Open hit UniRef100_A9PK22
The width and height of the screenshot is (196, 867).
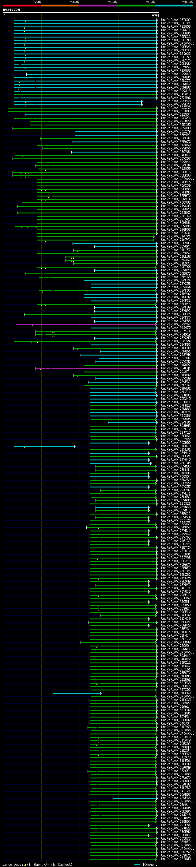coord(176,37)
